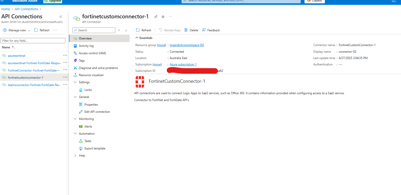The height and width of the screenshot is (195, 401).
Task: Open azuresentinel-Fortinet-FortiGate-Respo connection
Action: coord(34,63)
